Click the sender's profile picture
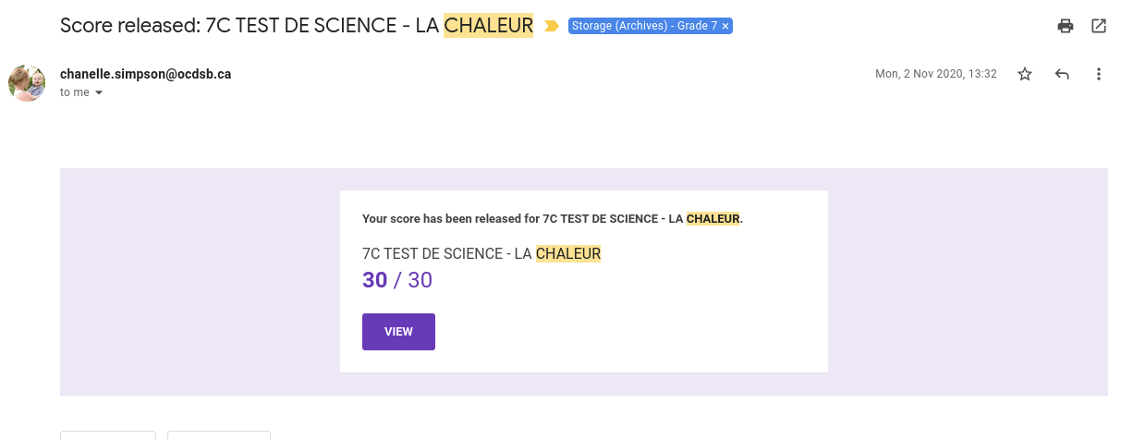1121x440 pixels. (x=27, y=83)
